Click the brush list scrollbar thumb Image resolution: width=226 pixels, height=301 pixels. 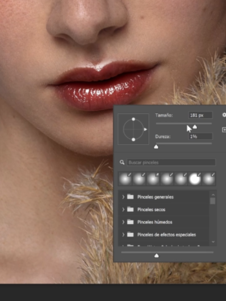coord(213,201)
